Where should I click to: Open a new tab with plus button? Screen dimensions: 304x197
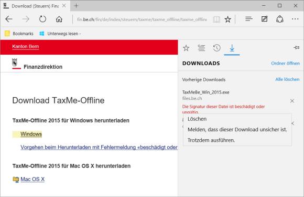tap(77, 6)
